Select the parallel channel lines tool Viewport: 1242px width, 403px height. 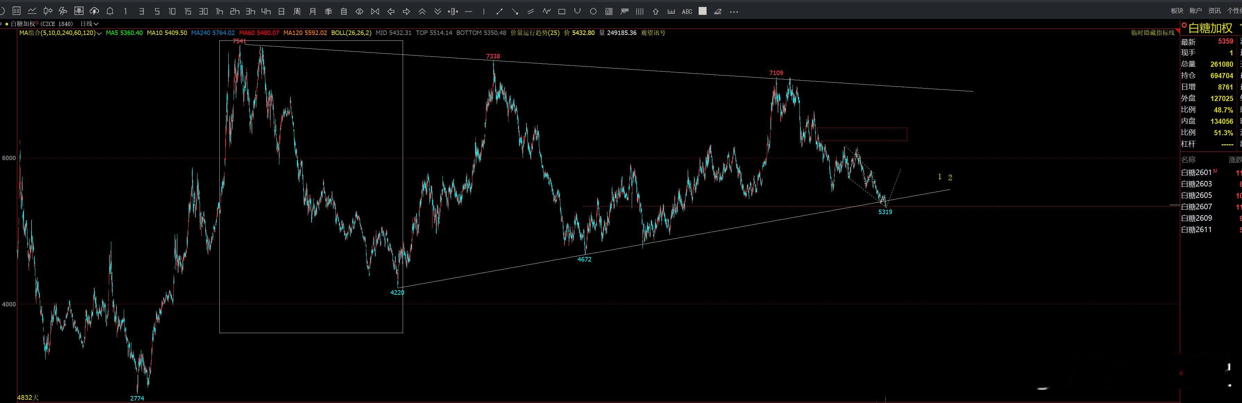click(x=530, y=11)
